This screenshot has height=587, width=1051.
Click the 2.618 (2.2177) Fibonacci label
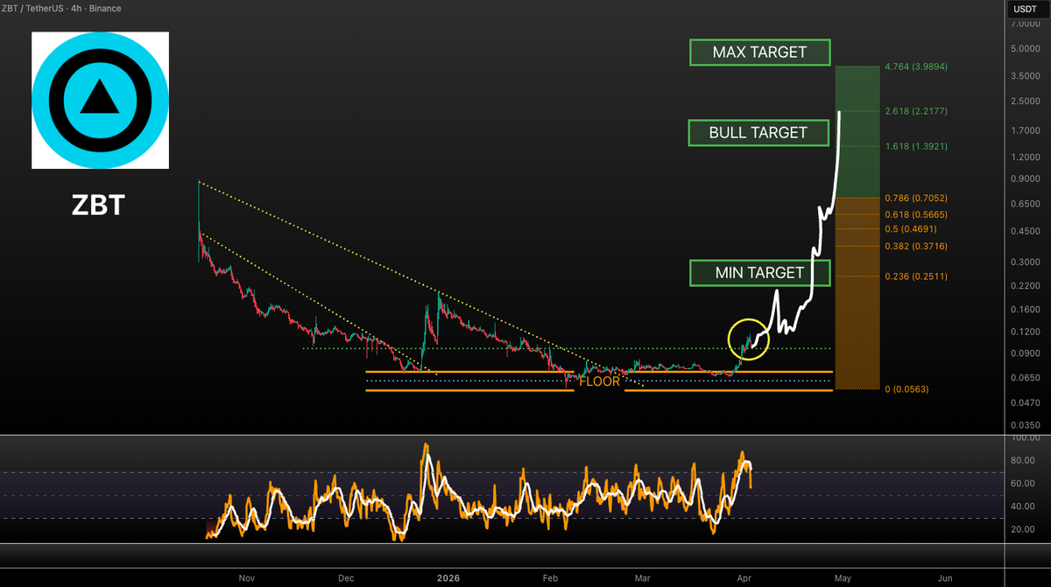tap(915, 112)
